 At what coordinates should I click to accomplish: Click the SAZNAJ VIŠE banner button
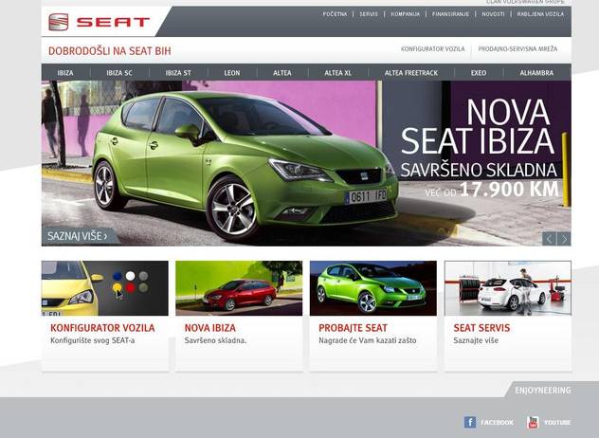click(78, 236)
